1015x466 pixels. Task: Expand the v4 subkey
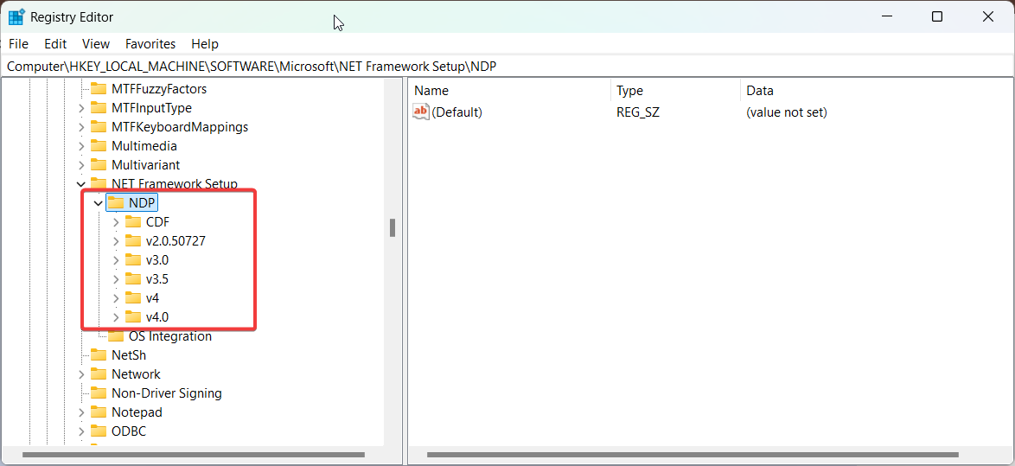[x=116, y=298]
